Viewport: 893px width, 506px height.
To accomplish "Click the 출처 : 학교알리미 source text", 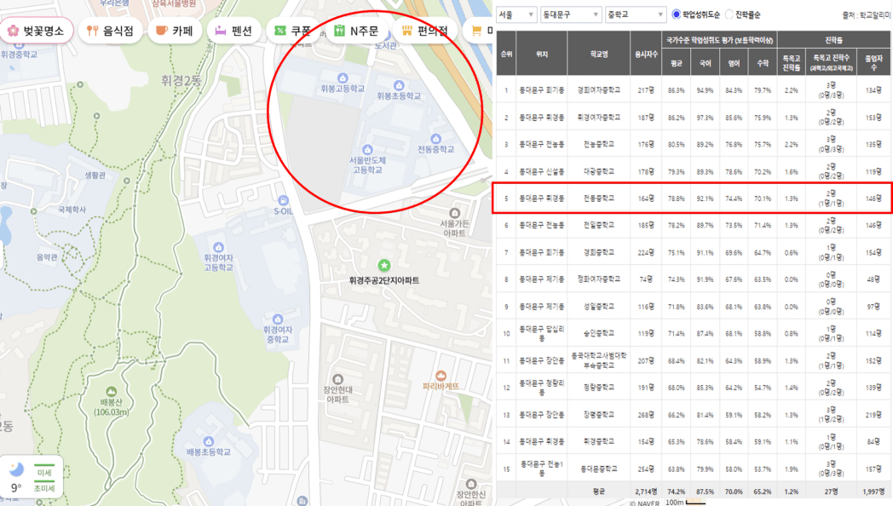I will click(867, 15).
